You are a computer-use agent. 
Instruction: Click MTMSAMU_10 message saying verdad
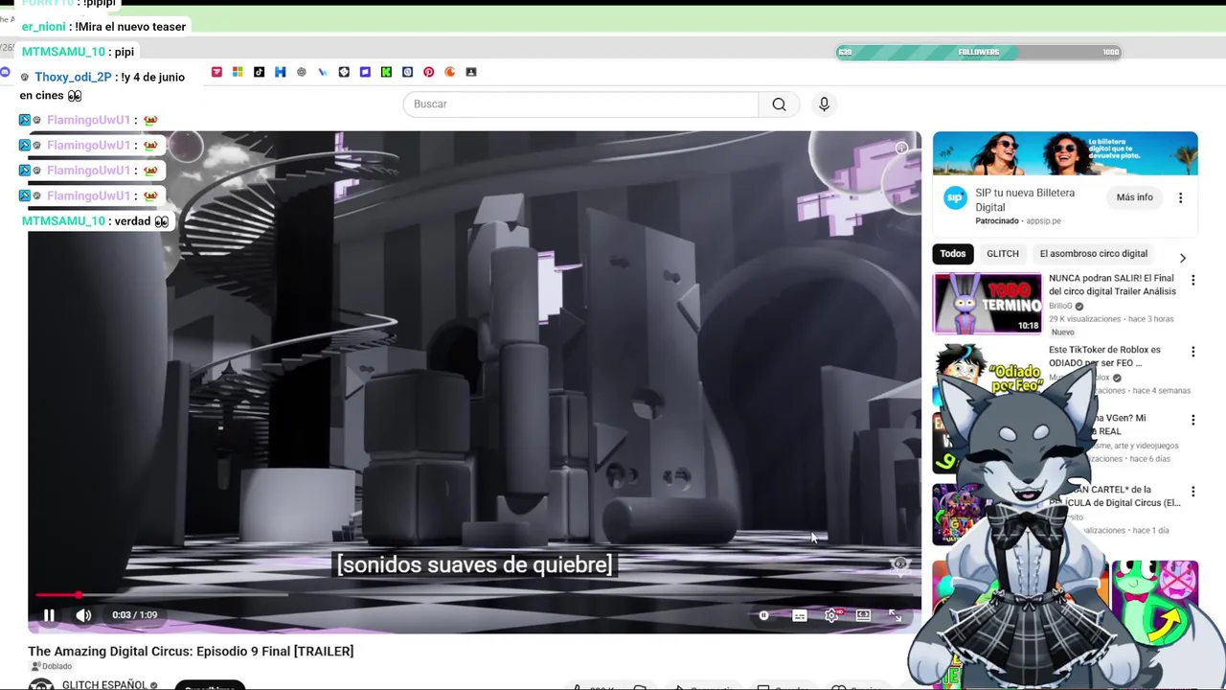(x=95, y=221)
